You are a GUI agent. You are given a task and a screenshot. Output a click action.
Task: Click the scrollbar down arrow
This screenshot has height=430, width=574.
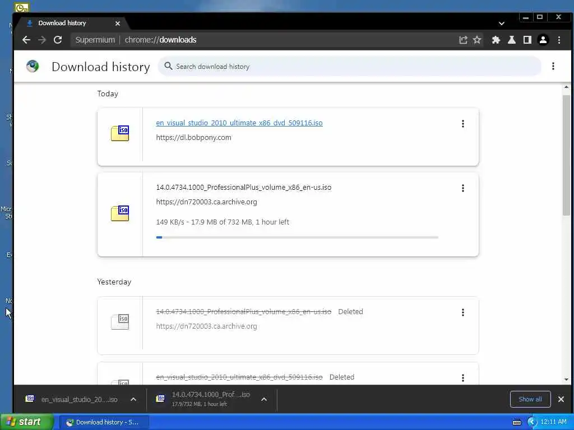point(566,380)
